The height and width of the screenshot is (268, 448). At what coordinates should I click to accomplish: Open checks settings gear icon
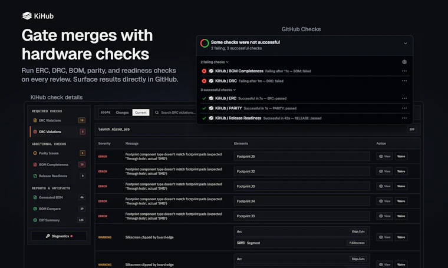404,62
